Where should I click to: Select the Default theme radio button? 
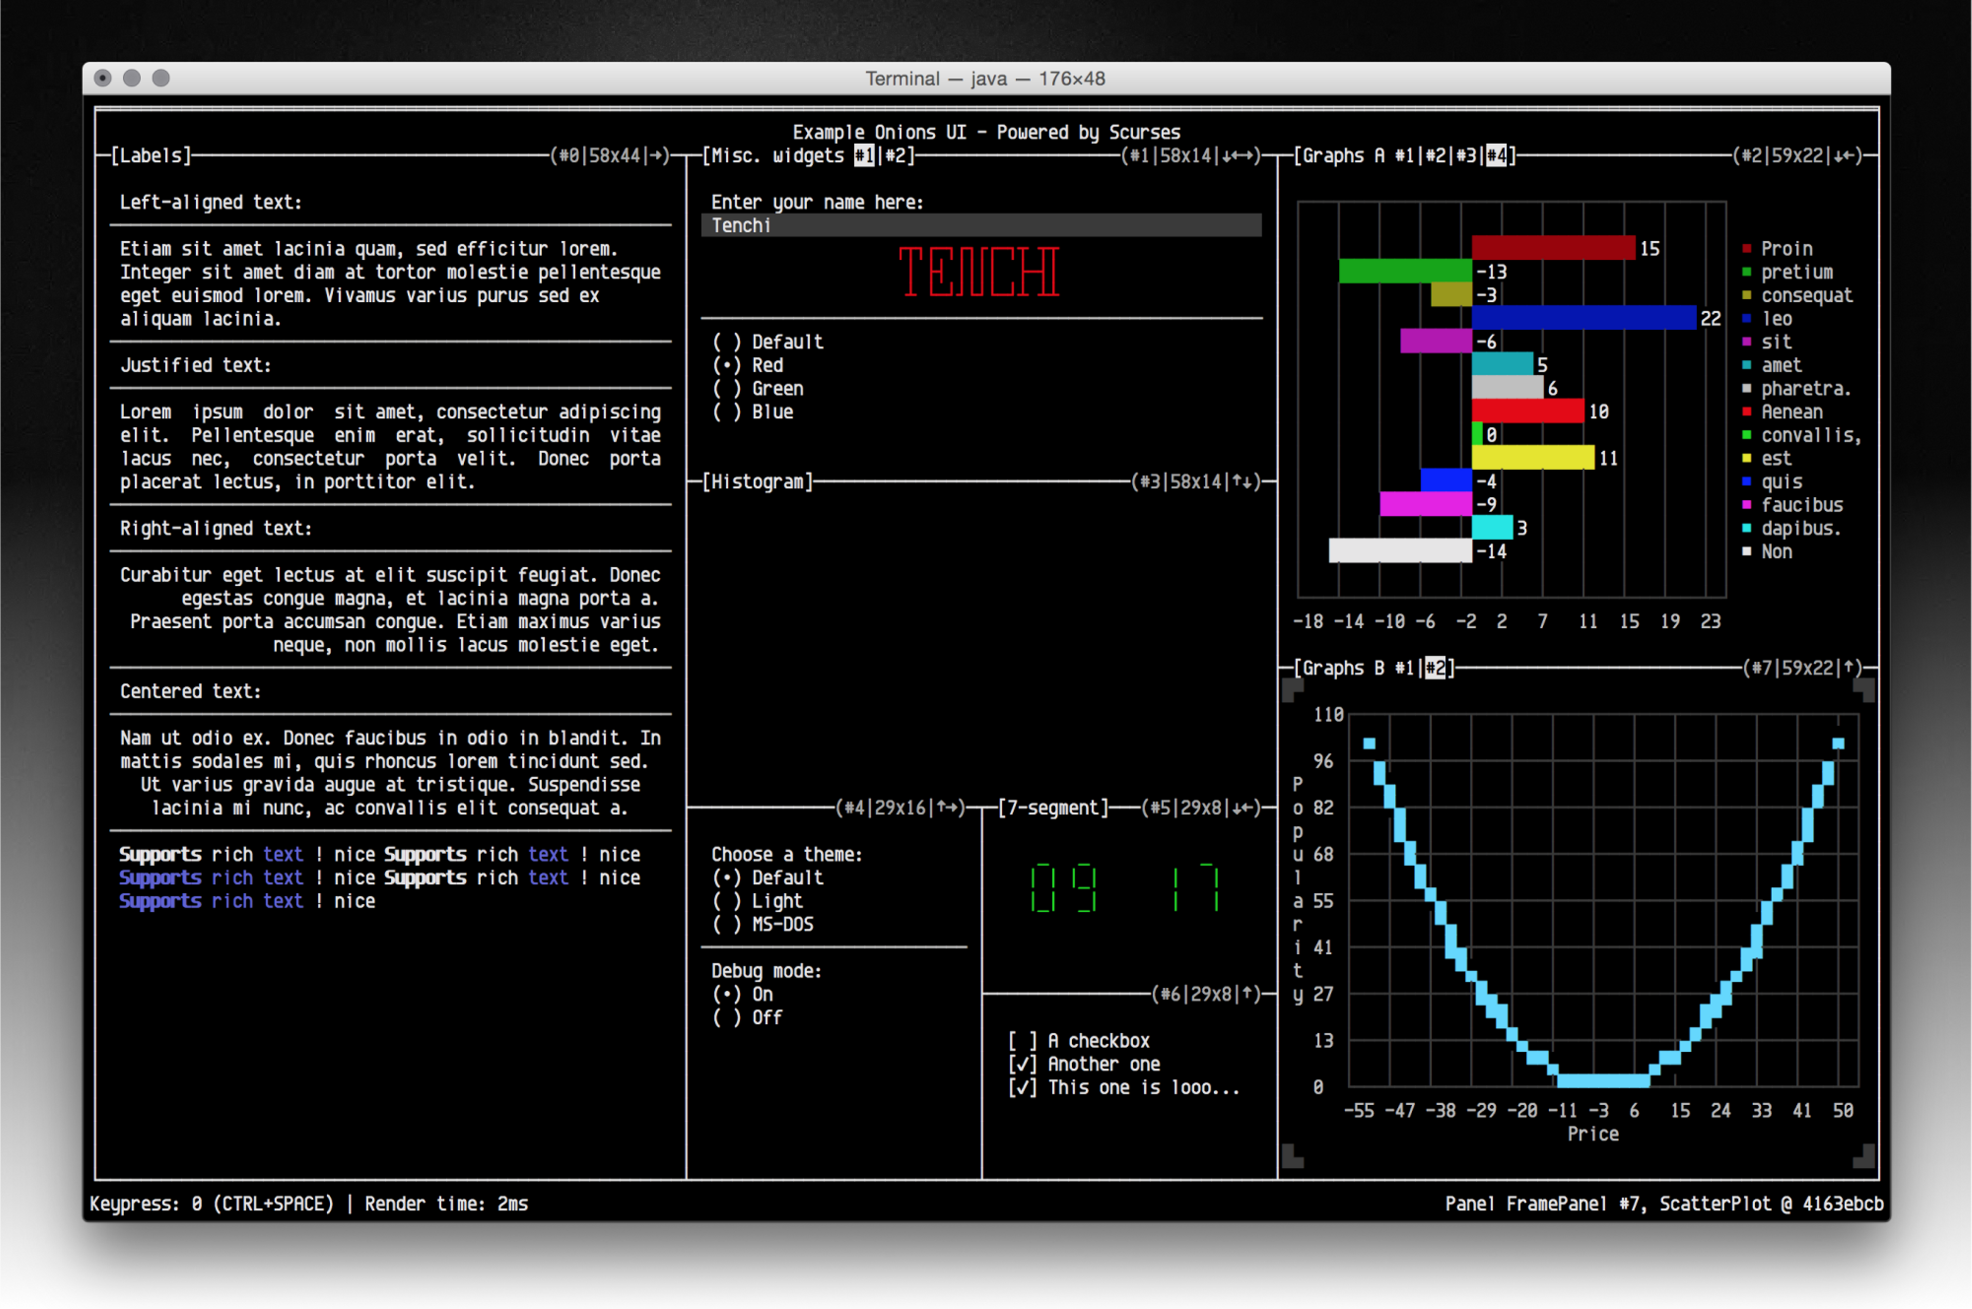[x=768, y=877]
